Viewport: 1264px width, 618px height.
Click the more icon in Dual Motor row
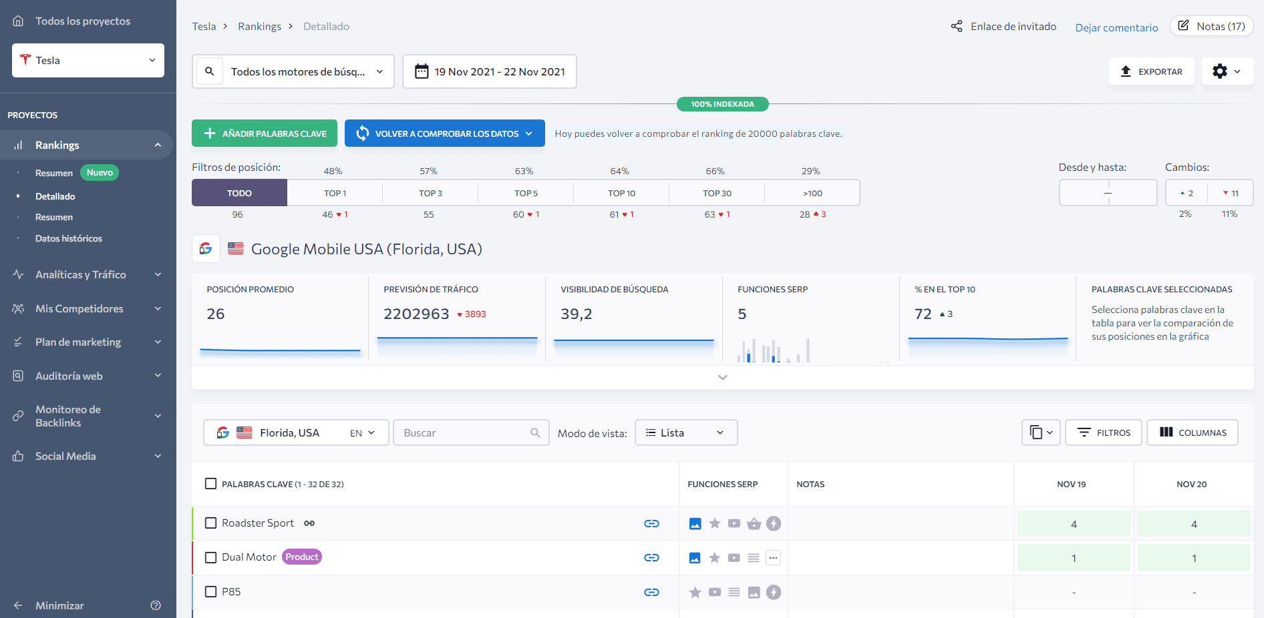[x=773, y=557]
